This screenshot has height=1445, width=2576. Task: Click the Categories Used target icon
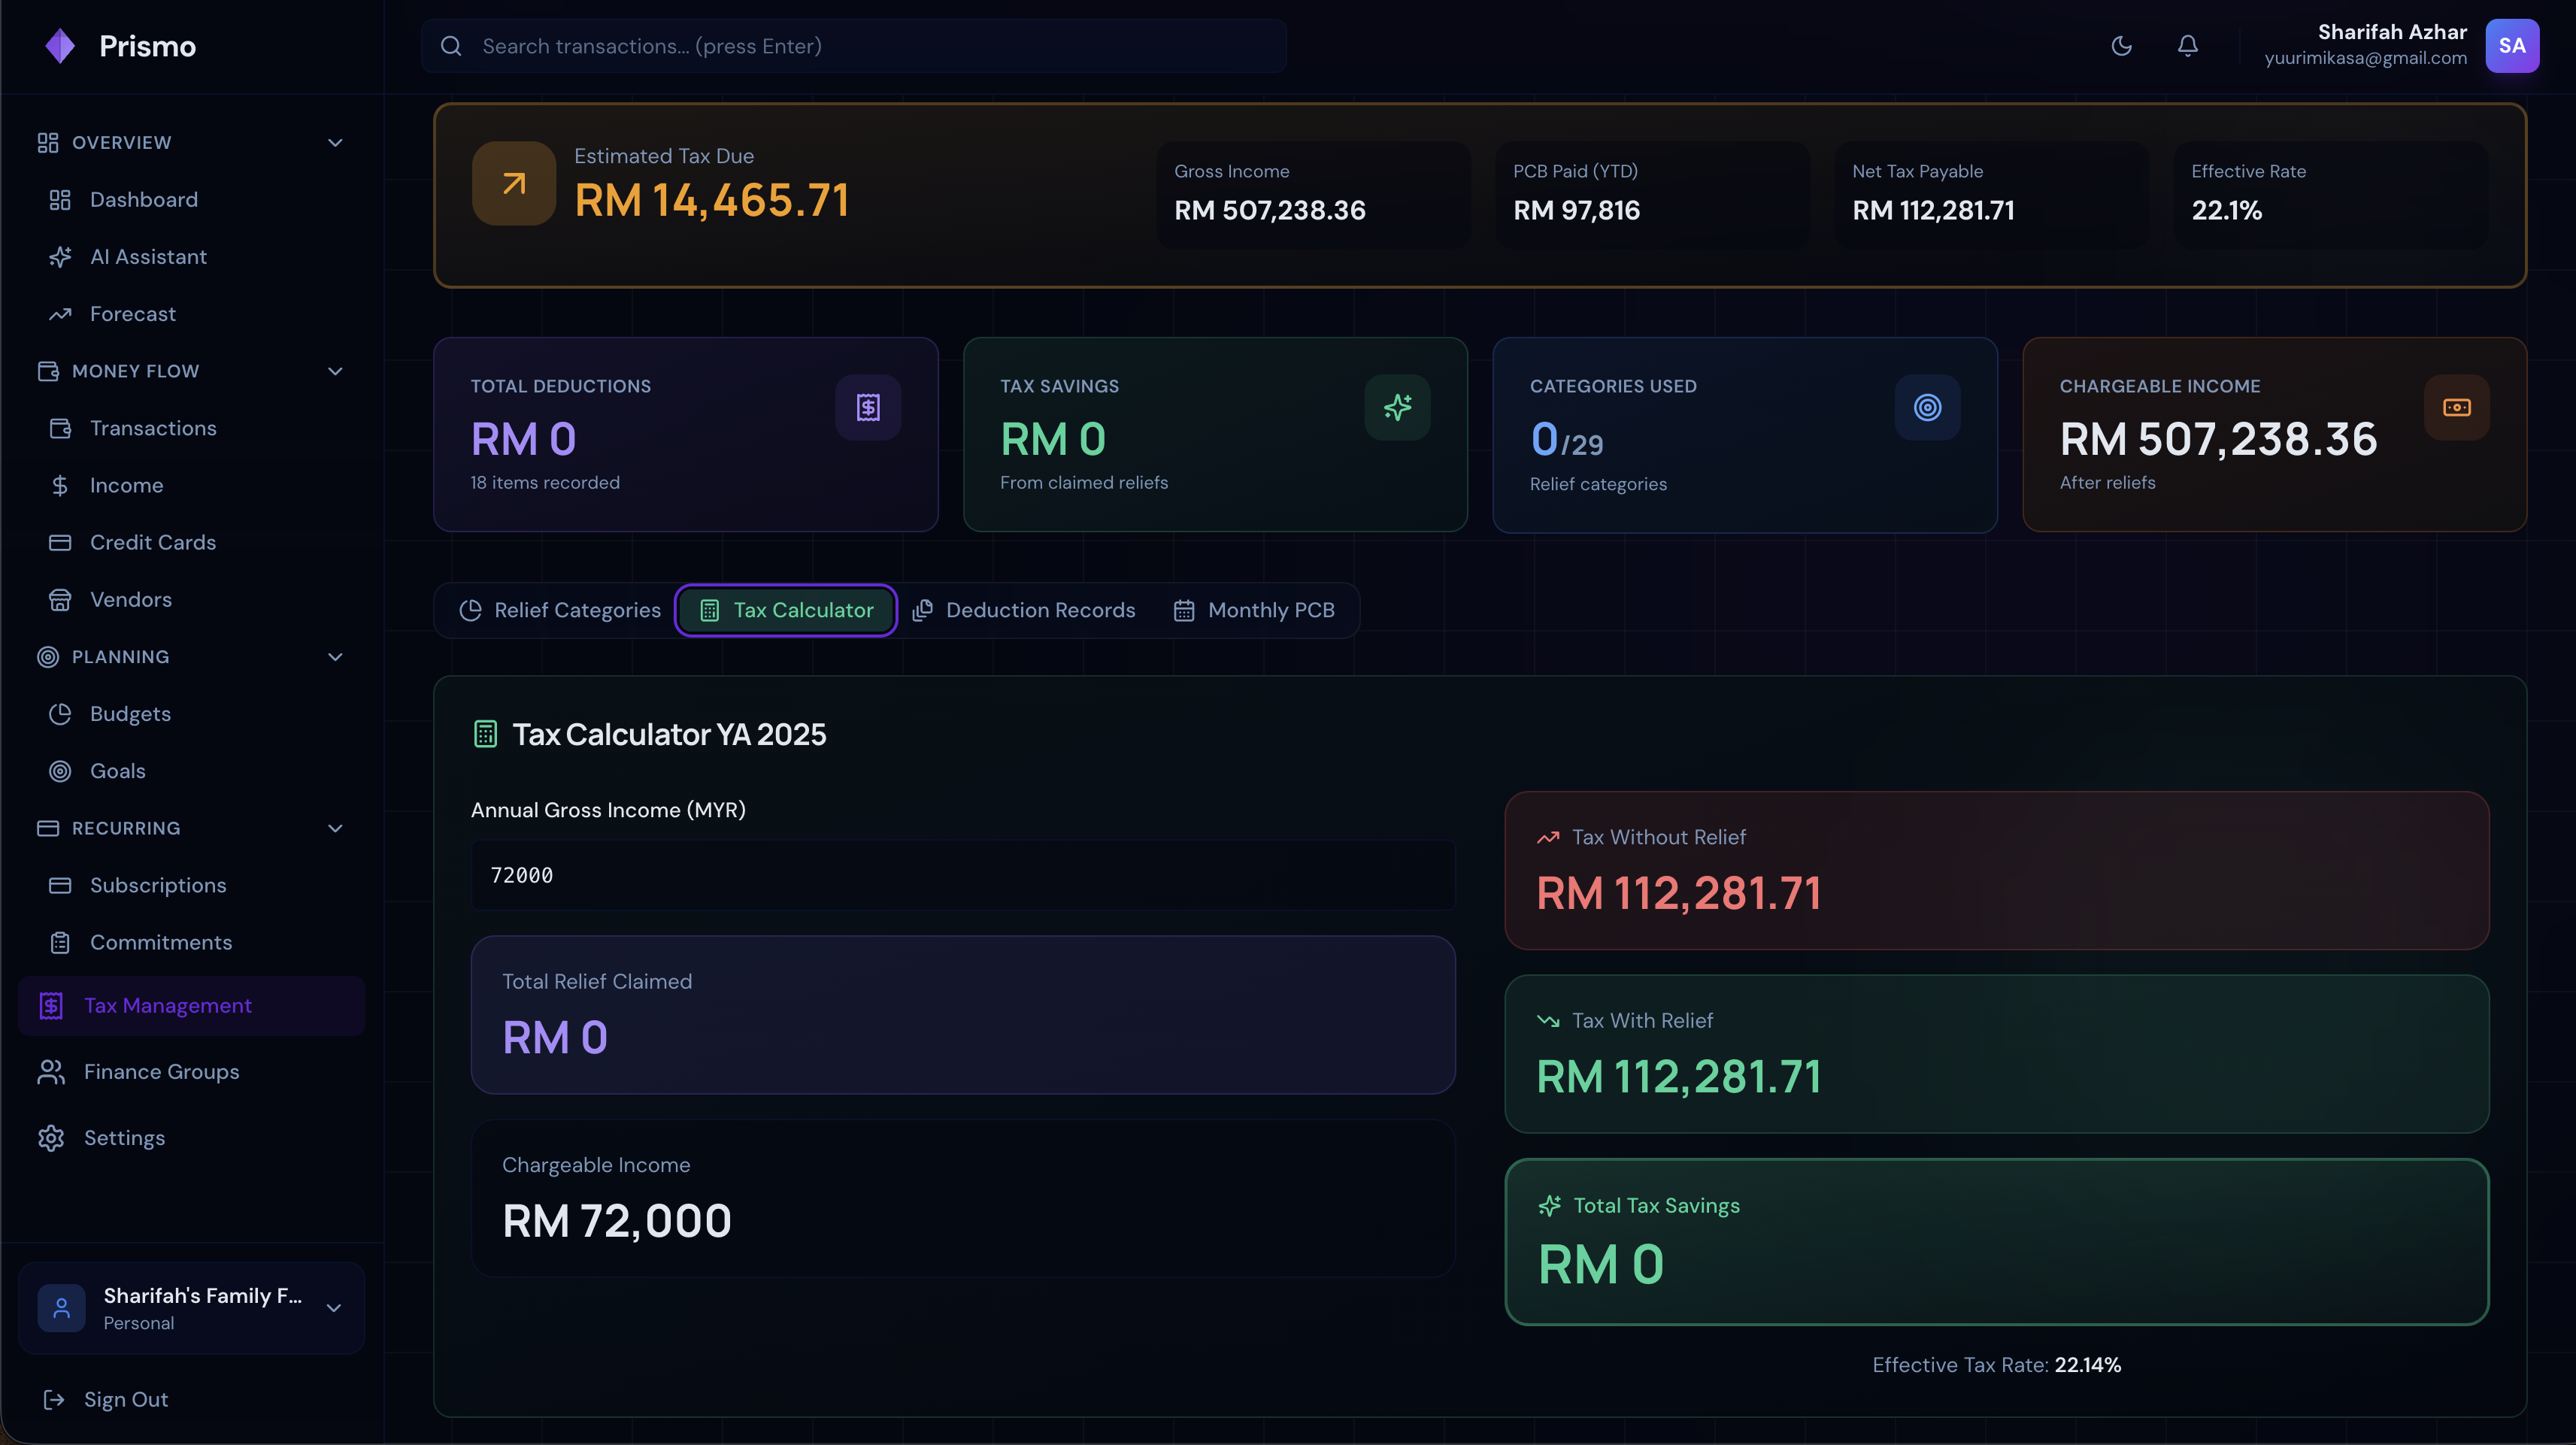pyautogui.click(x=1927, y=407)
